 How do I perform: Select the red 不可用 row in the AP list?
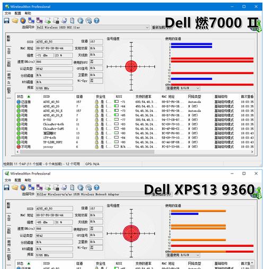[135, 146]
